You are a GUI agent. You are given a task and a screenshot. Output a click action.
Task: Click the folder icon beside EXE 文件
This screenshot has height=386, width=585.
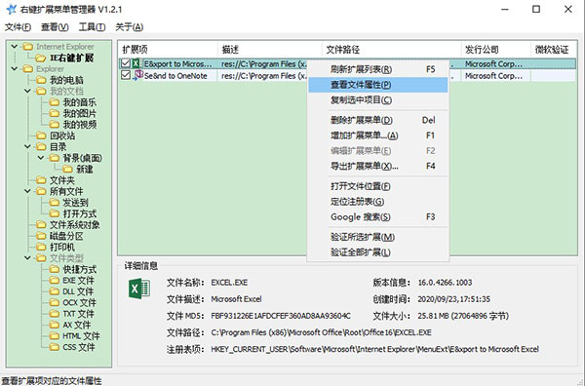[55, 281]
